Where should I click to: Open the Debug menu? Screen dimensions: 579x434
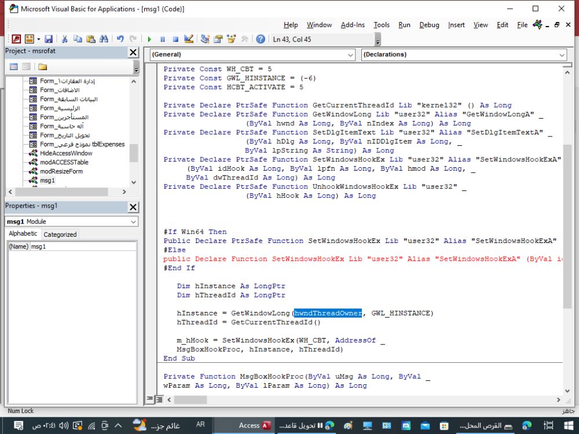click(x=429, y=25)
